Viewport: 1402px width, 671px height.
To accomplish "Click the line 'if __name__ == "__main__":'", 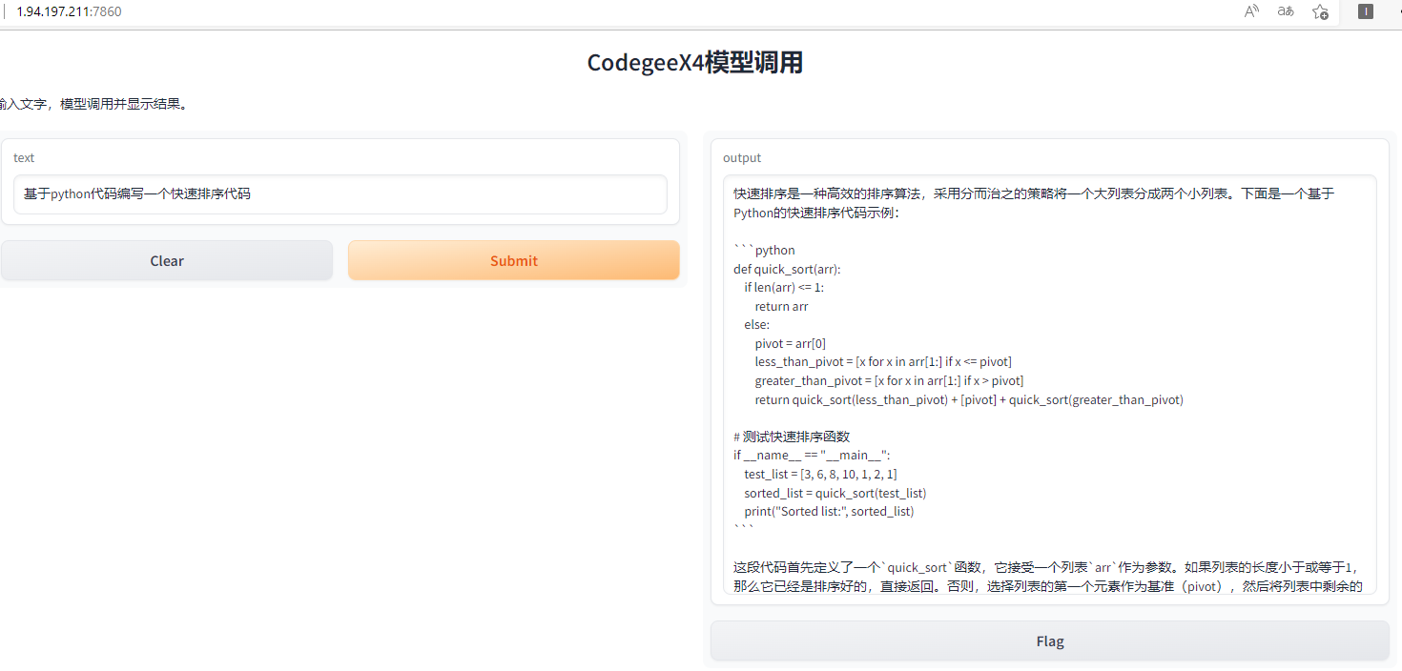I will click(x=812, y=455).
